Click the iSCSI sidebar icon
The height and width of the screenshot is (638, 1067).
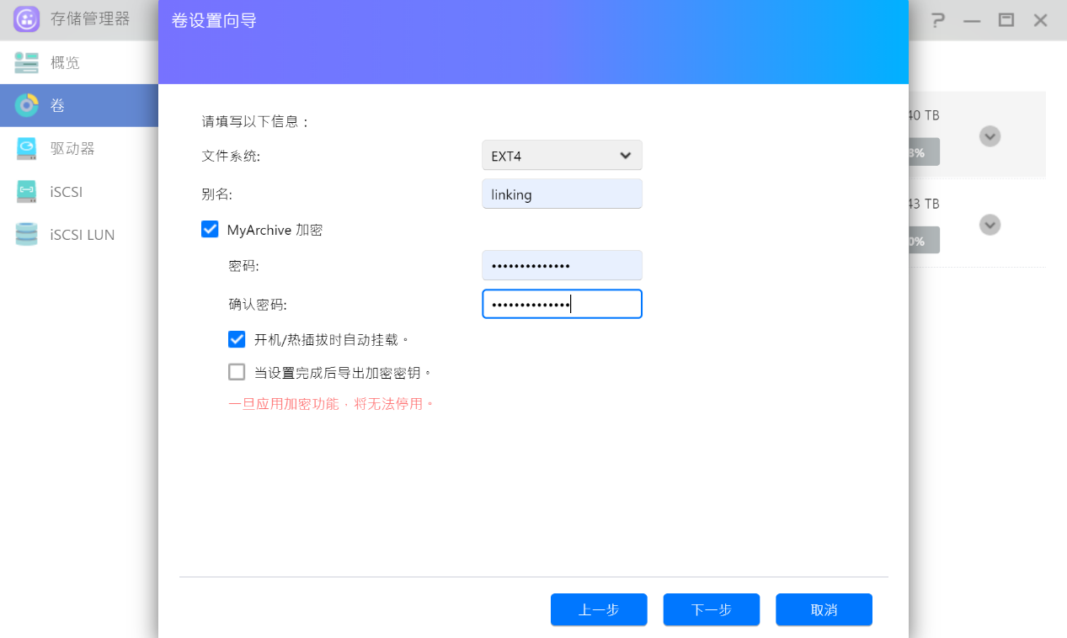[26, 192]
